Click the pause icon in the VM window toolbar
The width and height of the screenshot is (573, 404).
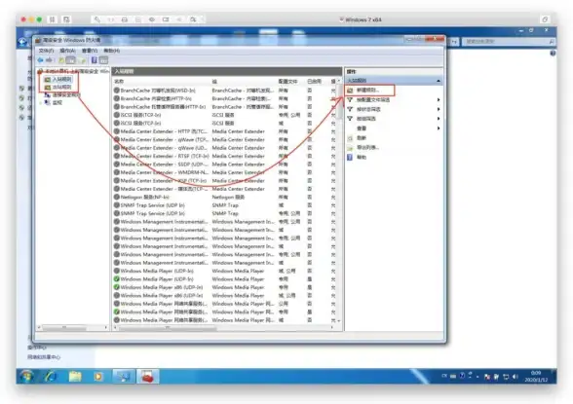coord(53,19)
